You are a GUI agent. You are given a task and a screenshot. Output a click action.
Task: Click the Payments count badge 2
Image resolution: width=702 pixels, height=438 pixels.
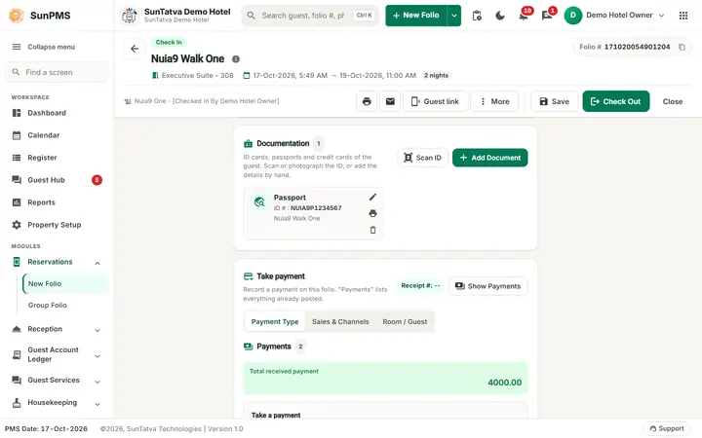300,347
